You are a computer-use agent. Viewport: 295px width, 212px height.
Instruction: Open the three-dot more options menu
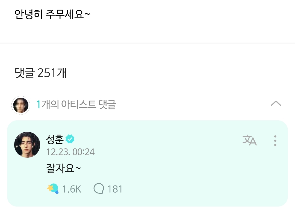coord(275,141)
